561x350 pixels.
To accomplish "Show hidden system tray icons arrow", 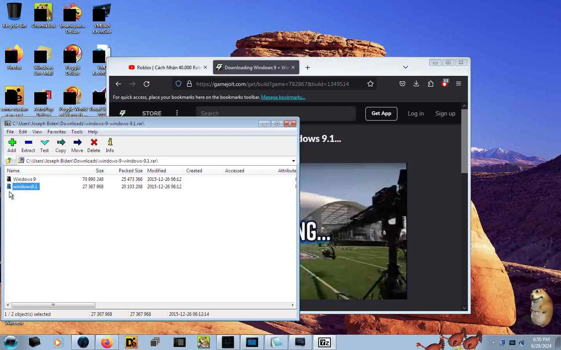I will pyautogui.click(x=493, y=343).
